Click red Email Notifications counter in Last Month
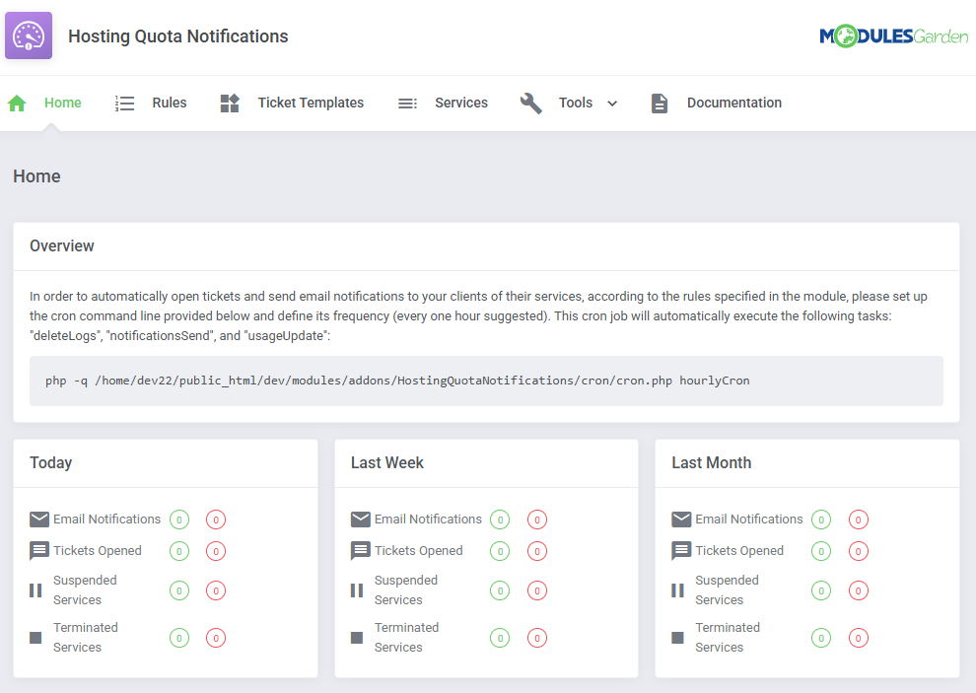976x693 pixels. 859,520
